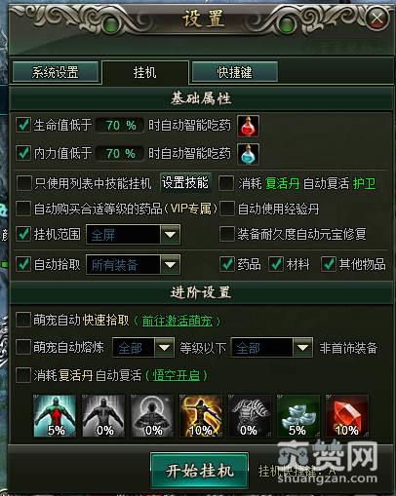Viewport: 396px width, 496px height.
Task: Switch to the 快捷键 tab
Action: click(x=235, y=72)
